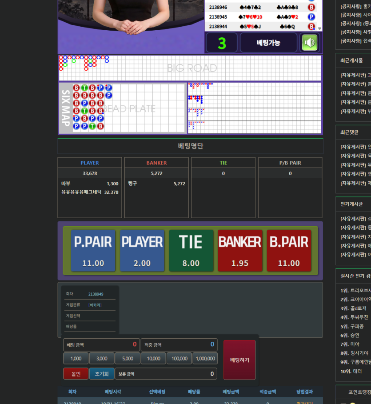Click bettor 유유유유유매그네틱 row
Image resolution: width=371 pixels, height=404 pixels.
coord(90,192)
